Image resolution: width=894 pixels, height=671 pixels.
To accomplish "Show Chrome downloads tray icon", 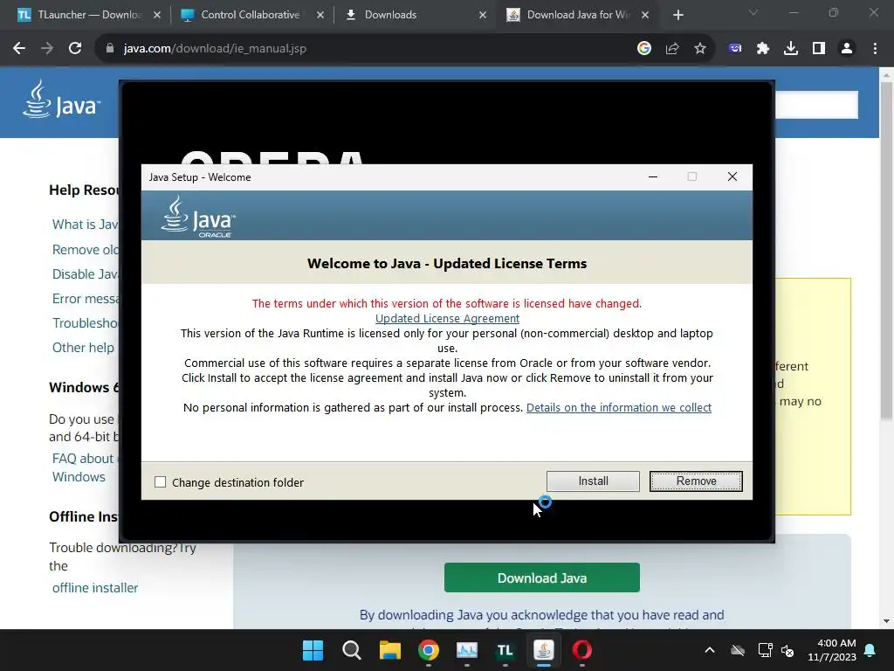I will pyautogui.click(x=791, y=49).
